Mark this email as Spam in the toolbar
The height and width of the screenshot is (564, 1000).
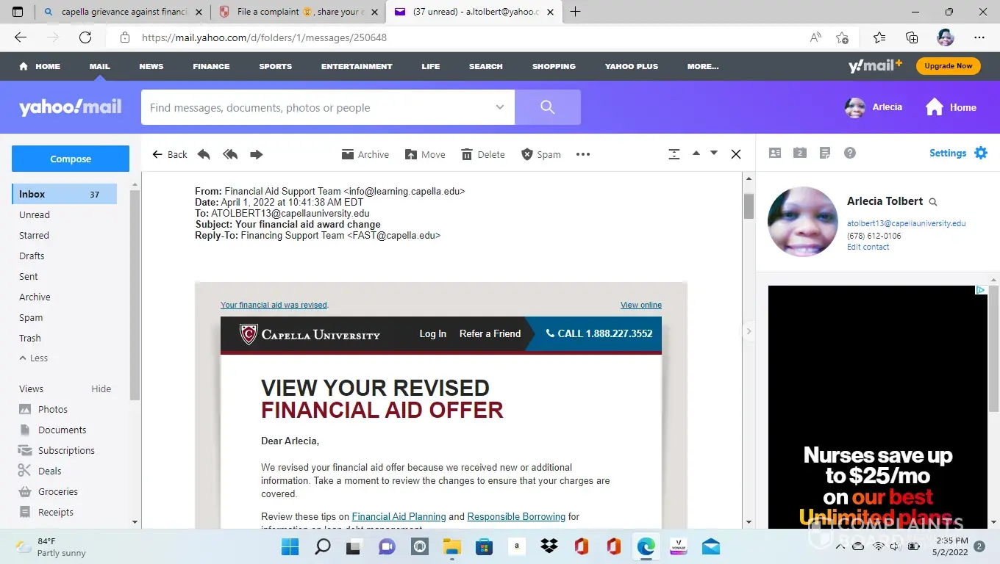click(540, 154)
